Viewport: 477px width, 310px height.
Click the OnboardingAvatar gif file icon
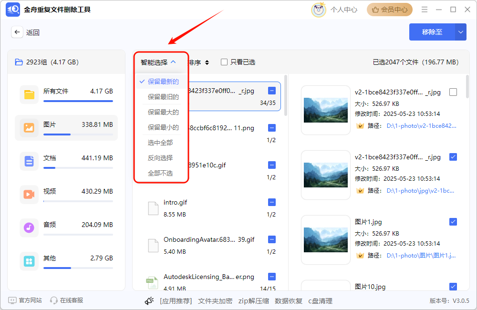(x=153, y=246)
